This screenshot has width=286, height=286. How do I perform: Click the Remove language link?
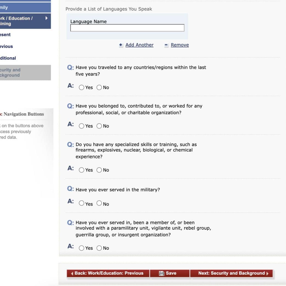click(x=180, y=45)
